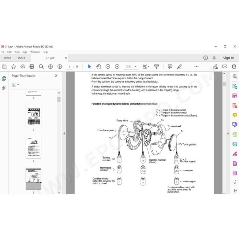
Task: Select partially visible page 2 thumbnail
Action: point(33,93)
